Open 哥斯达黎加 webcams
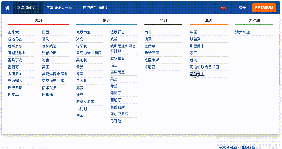The height and width of the screenshot is (149, 282). point(17,53)
